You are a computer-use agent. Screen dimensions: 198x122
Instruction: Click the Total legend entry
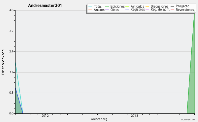[x=95, y=6]
